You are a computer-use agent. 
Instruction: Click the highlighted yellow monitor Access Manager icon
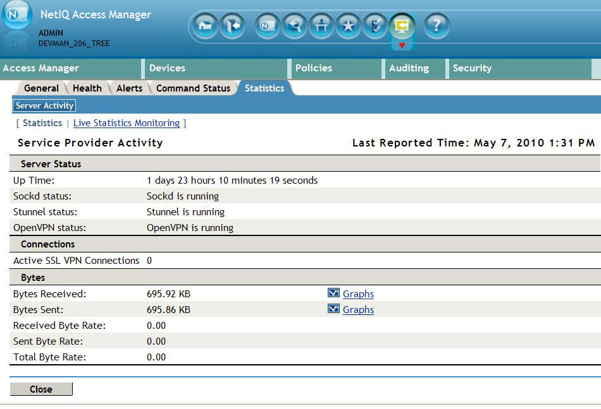point(402,26)
